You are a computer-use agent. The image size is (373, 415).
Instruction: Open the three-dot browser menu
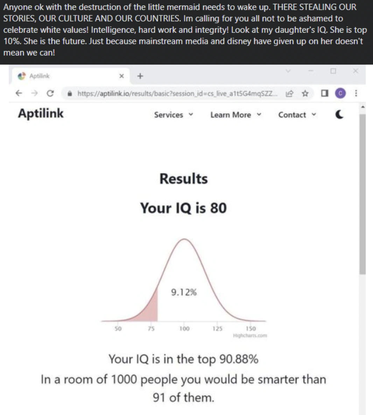pos(356,93)
